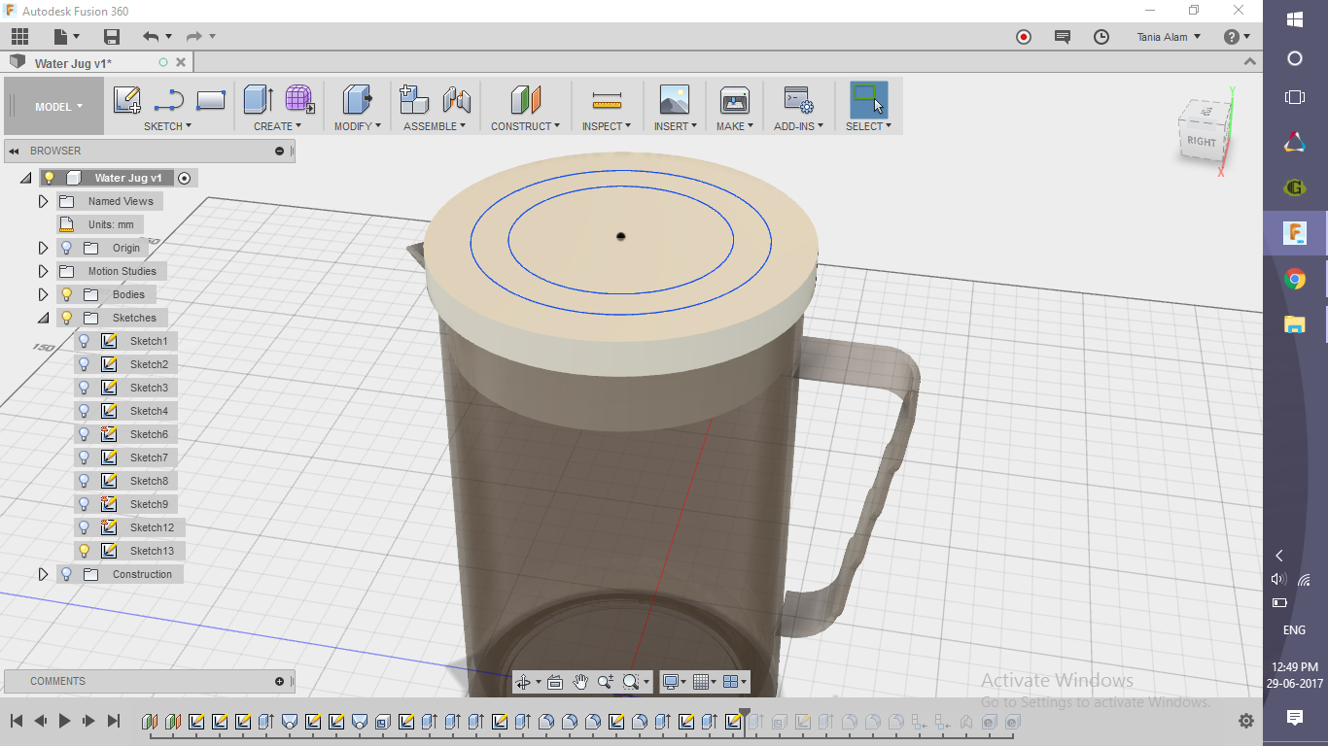Viewport: 1328px width, 746px height.
Task: Open the notifications speech-bubble icon
Action: coord(1063,37)
